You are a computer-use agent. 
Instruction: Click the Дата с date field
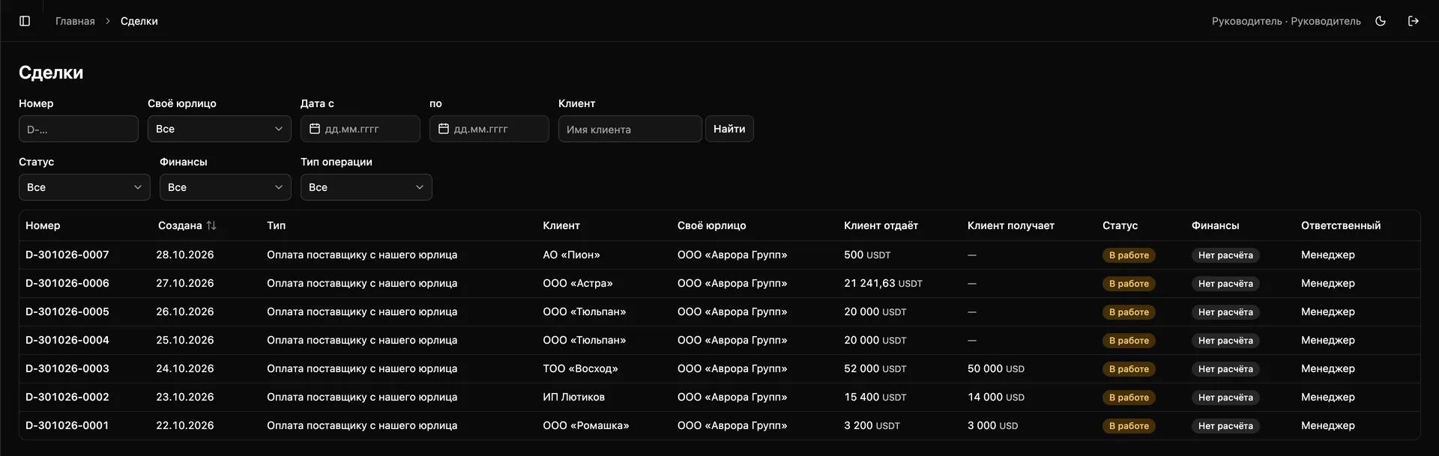tap(360, 129)
